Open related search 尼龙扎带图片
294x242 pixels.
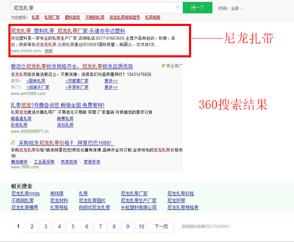(92, 201)
